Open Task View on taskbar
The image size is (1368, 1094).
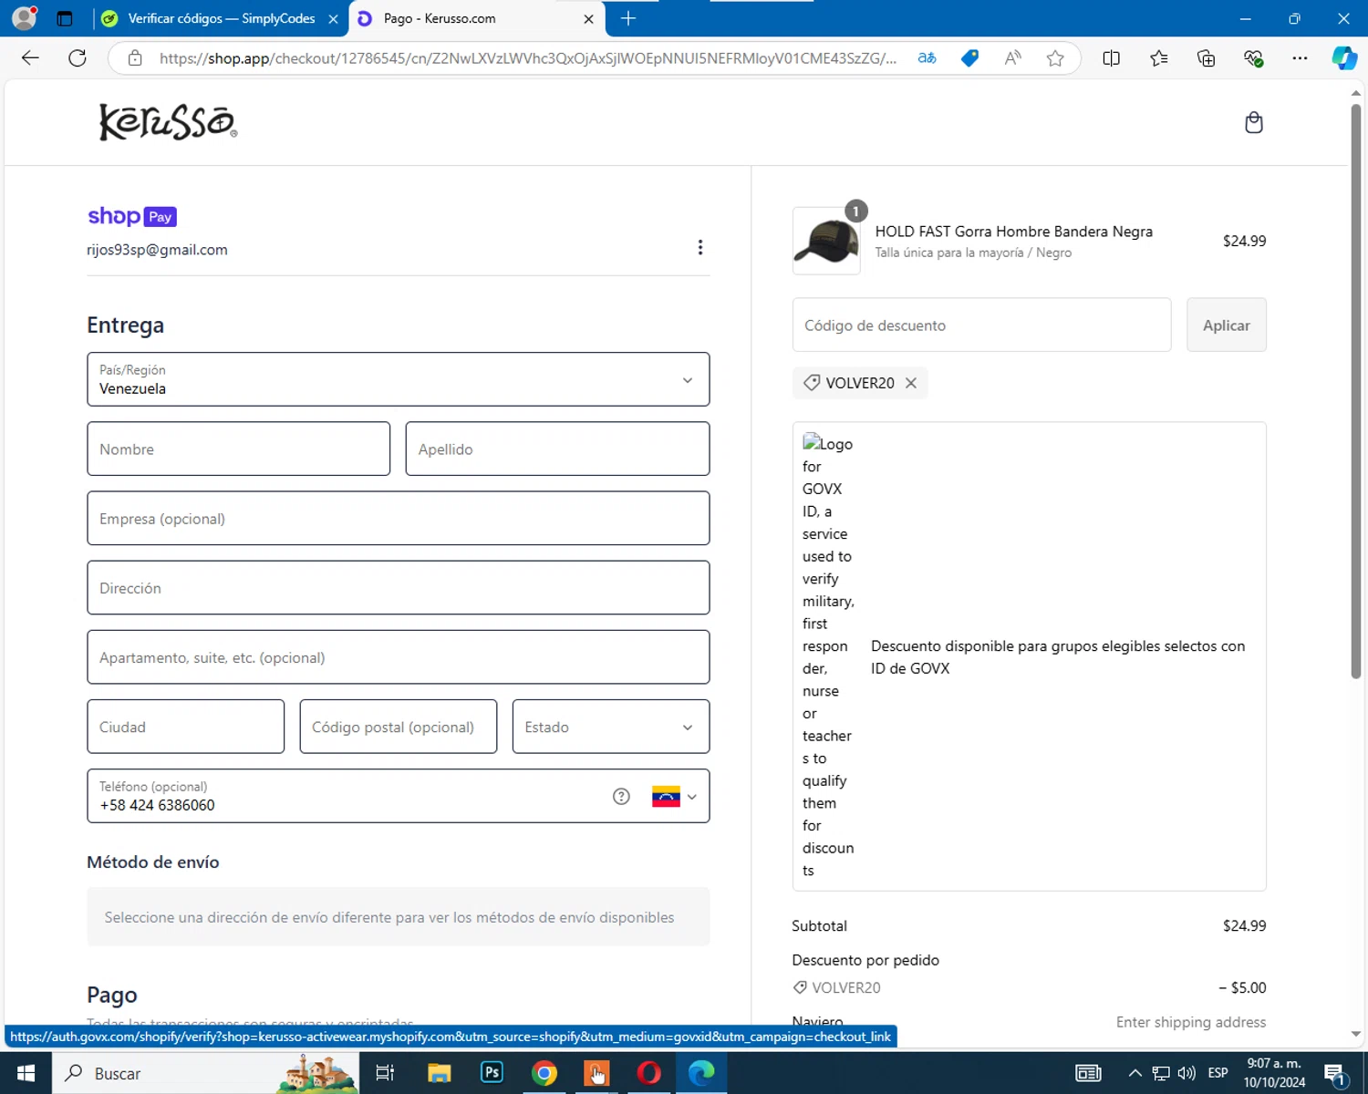(x=385, y=1073)
